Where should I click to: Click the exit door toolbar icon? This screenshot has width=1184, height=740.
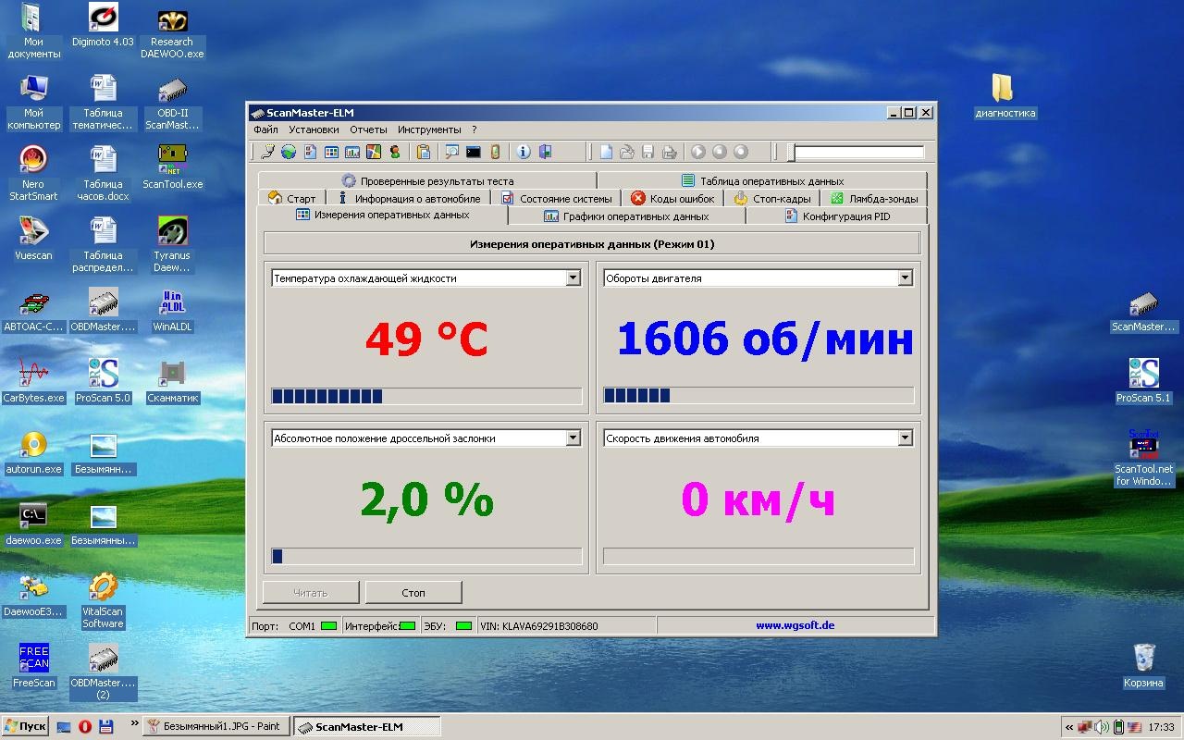pos(545,152)
